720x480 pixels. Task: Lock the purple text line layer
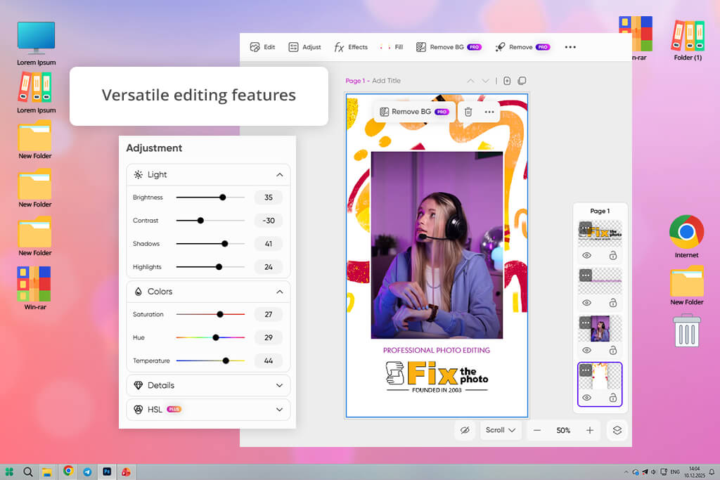click(x=613, y=303)
